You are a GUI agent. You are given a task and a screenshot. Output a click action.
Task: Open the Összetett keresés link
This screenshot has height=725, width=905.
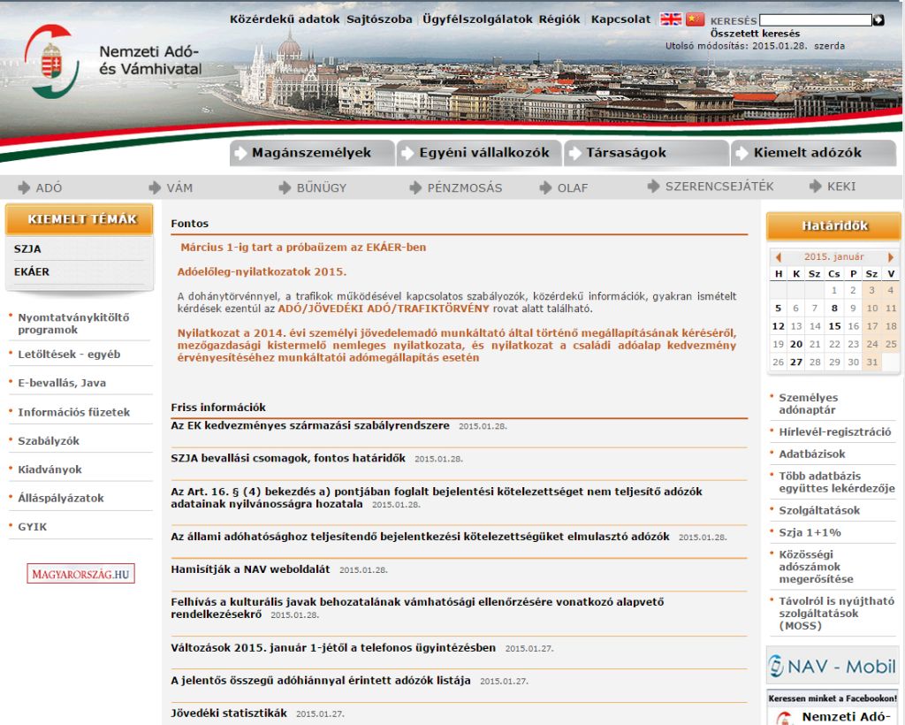click(x=755, y=34)
